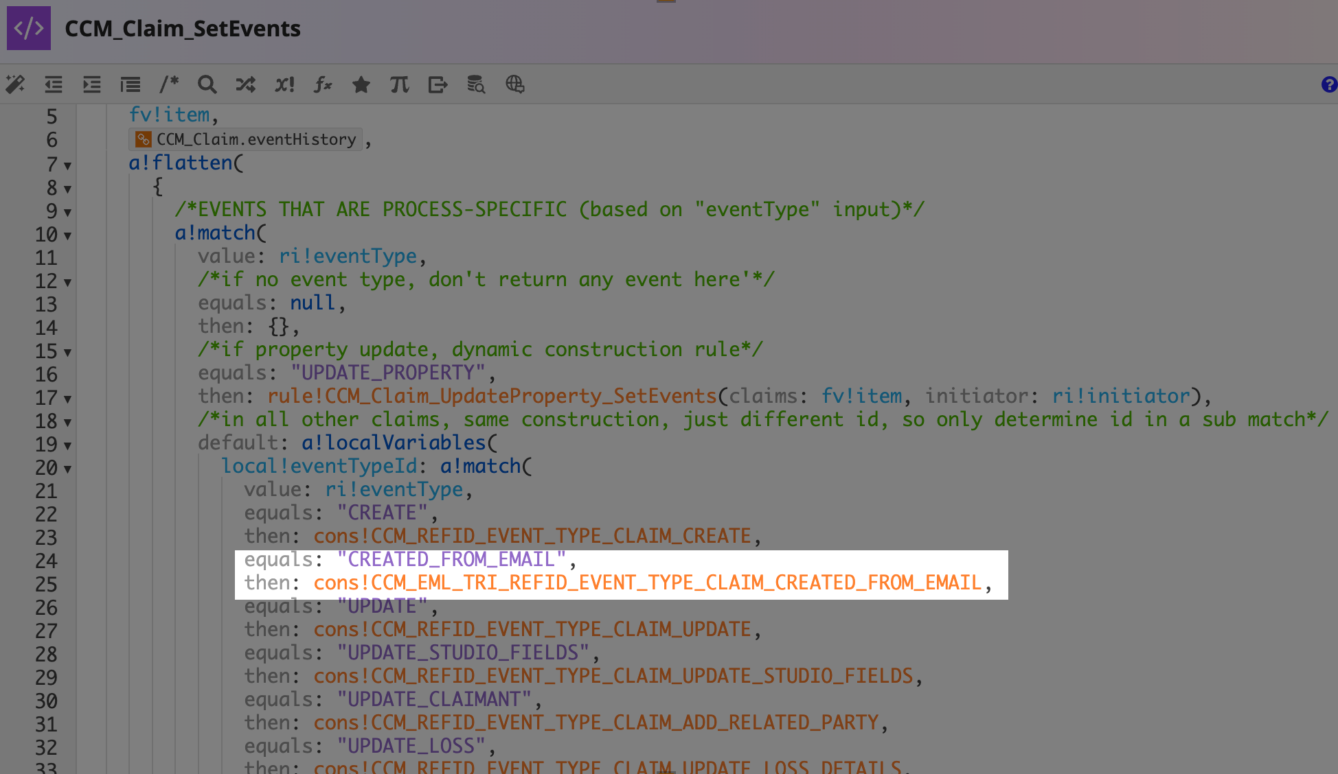Click the toggle line wrap list icon
This screenshot has width=1338, height=774.
(x=131, y=84)
